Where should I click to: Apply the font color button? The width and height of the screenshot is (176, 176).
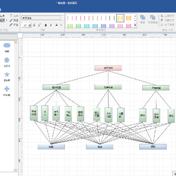(x=56, y=25)
